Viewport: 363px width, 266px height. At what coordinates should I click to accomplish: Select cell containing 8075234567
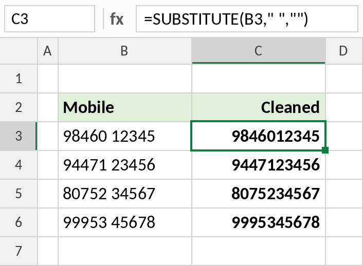(259, 194)
